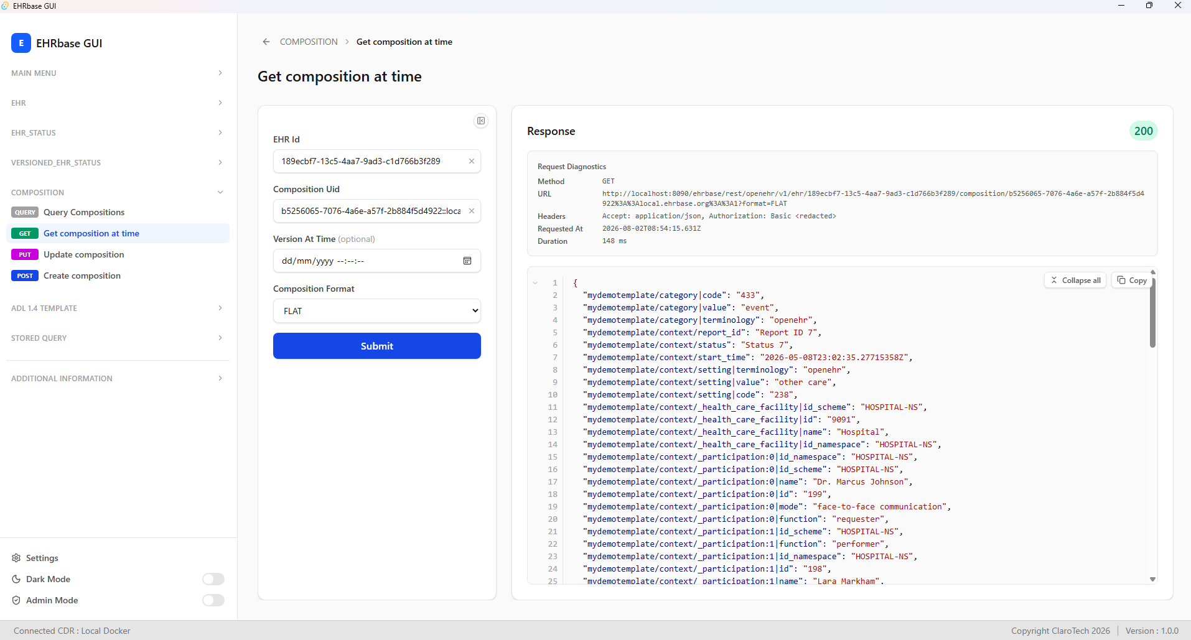1191x640 pixels.
Task: Click the Dark Mode moon icon
Action: click(16, 579)
